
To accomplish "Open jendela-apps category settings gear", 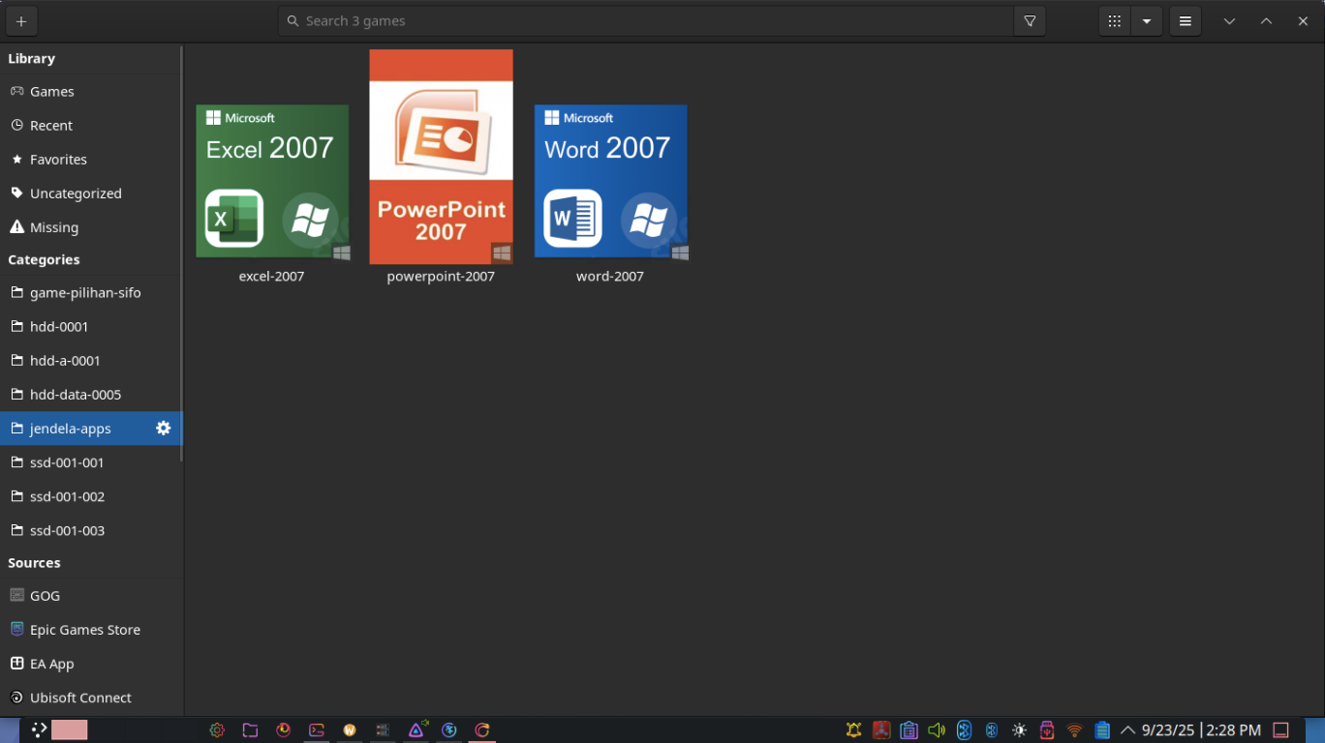I will pyautogui.click(x=164, y=428).
